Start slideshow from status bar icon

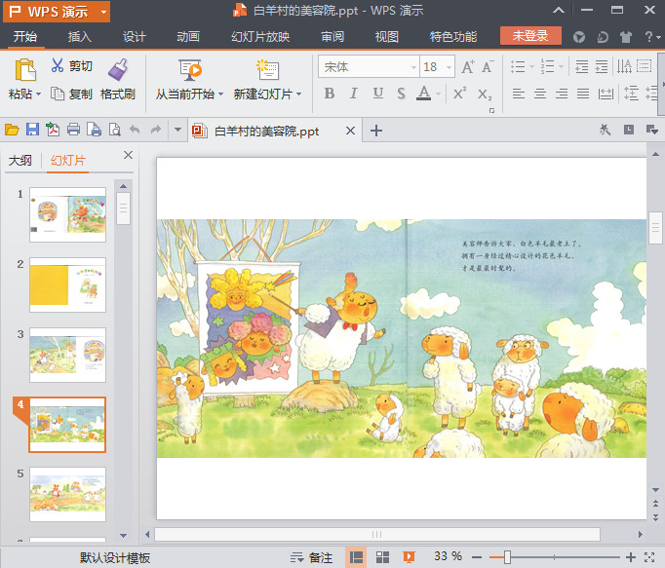(409, 557)
